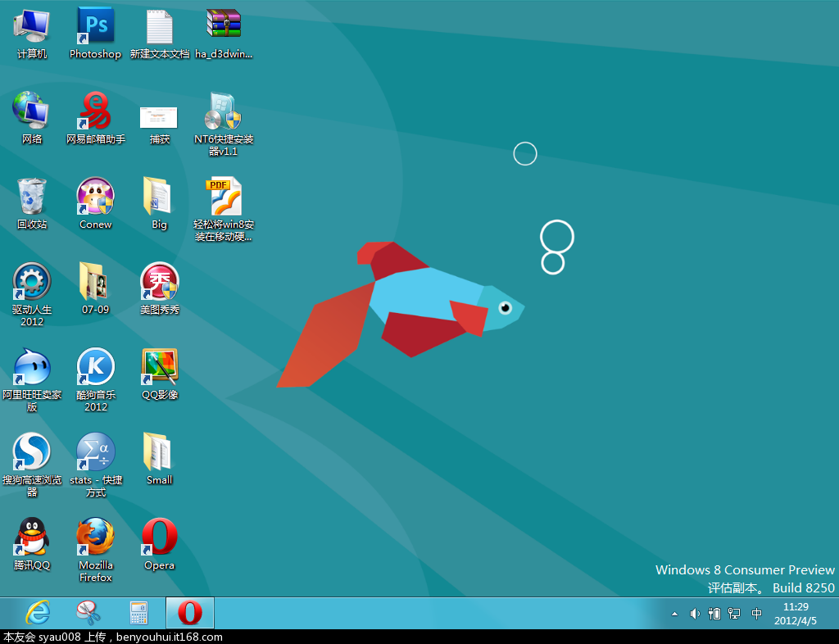The width and height of the screenshot is (839, 644).
Task: Select the folder named Big
Action: pos(159,197)
